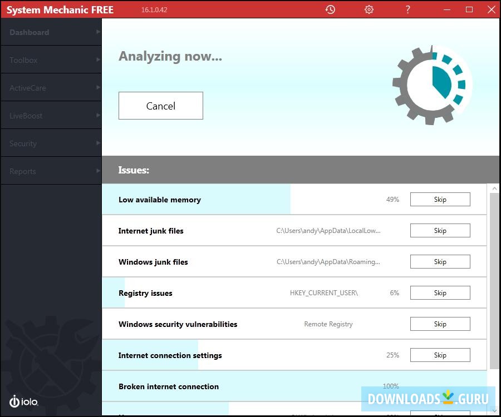Open System Mechanic settings gear
The image size is (501, 417).
[x=369, y=9]
